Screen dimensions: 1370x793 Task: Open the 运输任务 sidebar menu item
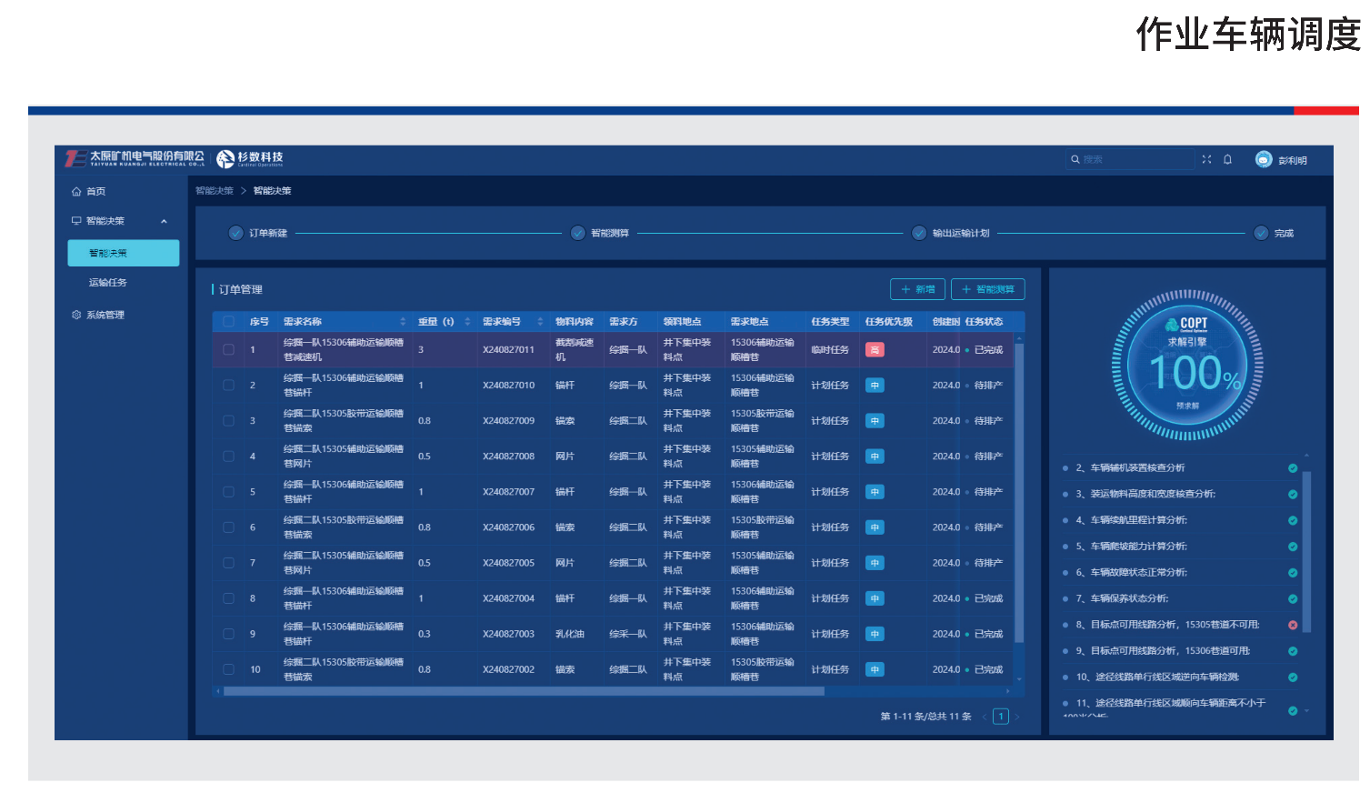tap(108, 283)
